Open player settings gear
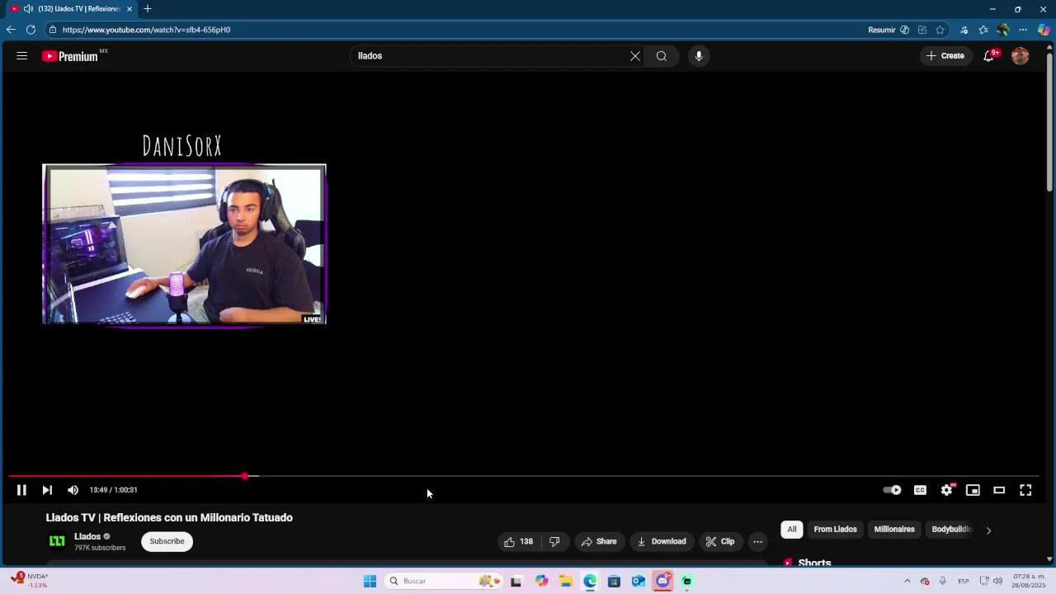This screenshot has width=1056, height=594. click(946, 490)
